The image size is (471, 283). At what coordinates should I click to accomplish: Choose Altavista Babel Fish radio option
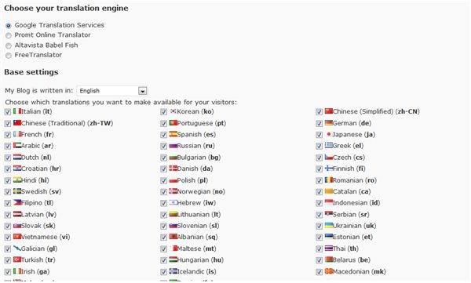9,45
